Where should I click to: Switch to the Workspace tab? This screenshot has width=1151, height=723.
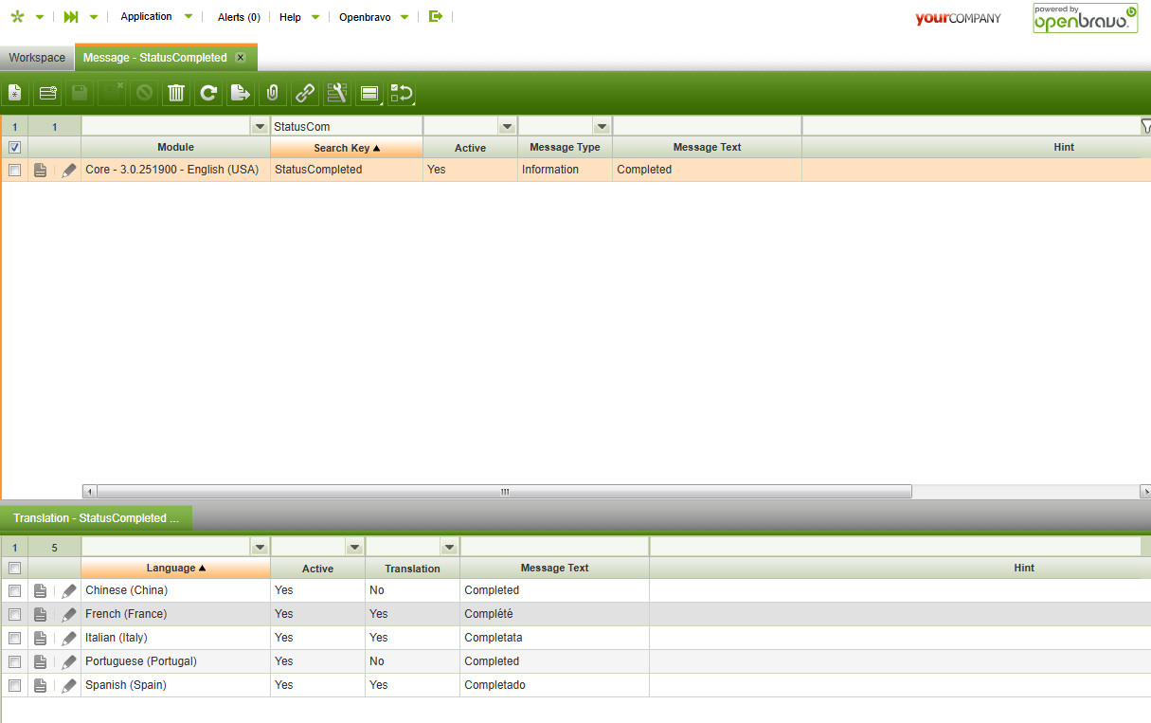[37, 58]
